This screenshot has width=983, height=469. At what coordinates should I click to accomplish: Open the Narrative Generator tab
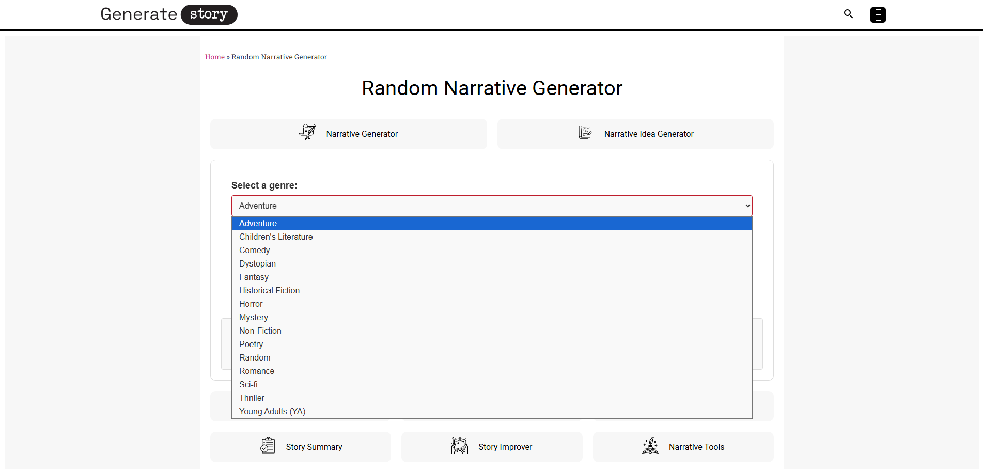click(348, 134)
